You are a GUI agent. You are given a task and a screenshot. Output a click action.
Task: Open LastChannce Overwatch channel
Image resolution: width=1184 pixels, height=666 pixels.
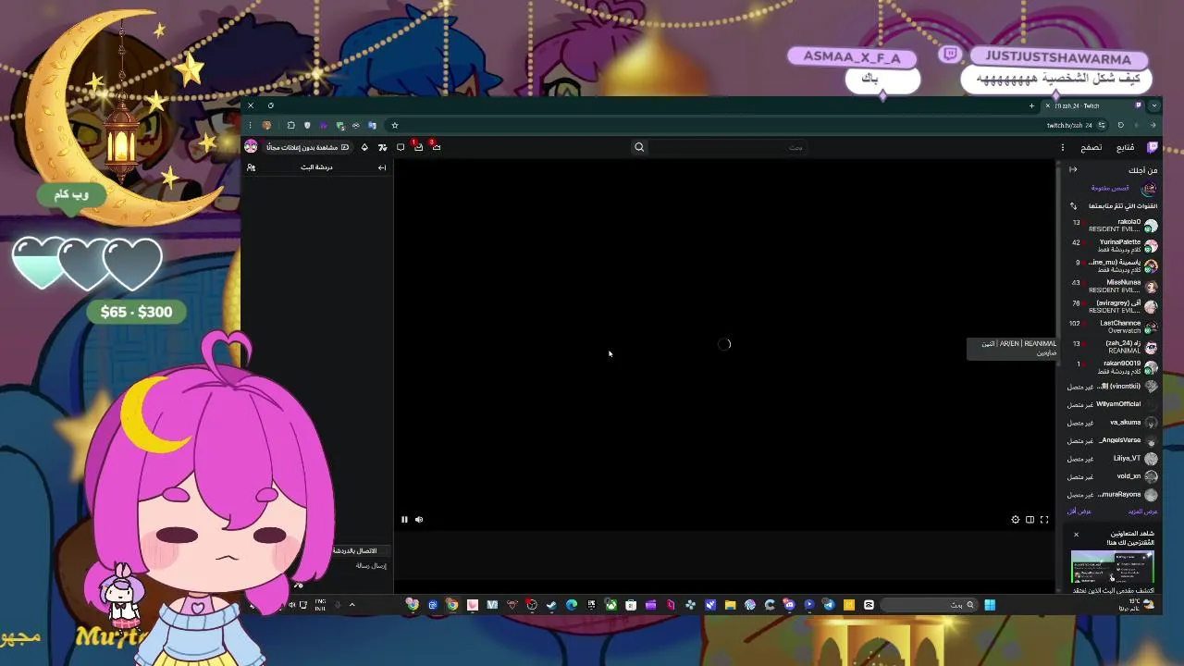1114,327
